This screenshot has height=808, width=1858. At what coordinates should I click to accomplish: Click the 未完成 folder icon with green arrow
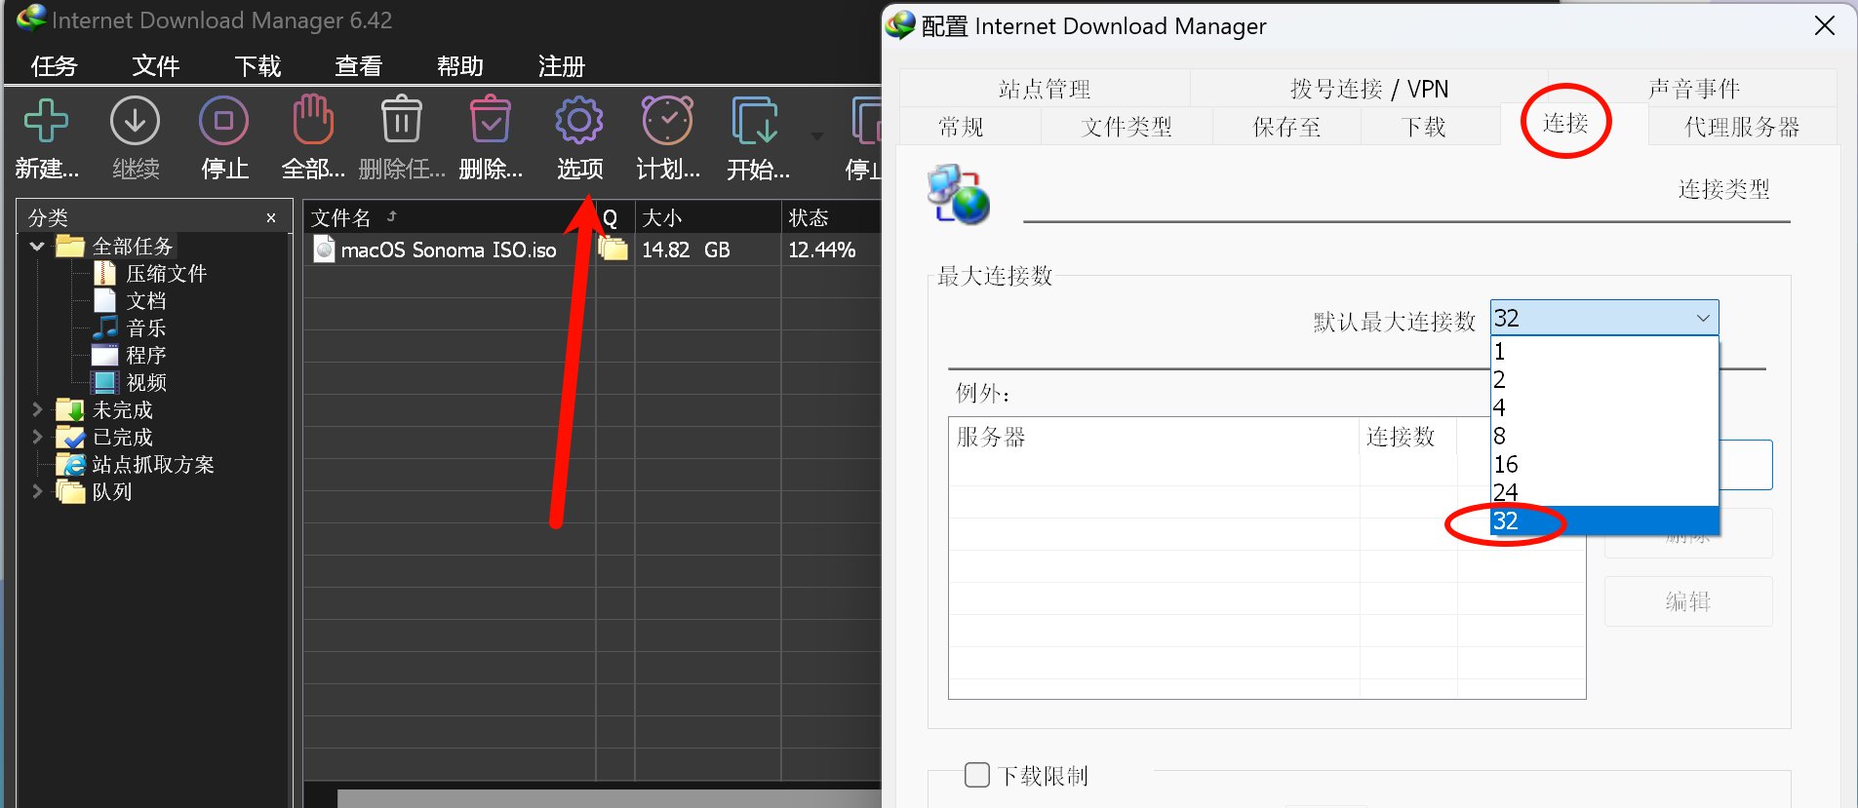[x=70, y=409]
